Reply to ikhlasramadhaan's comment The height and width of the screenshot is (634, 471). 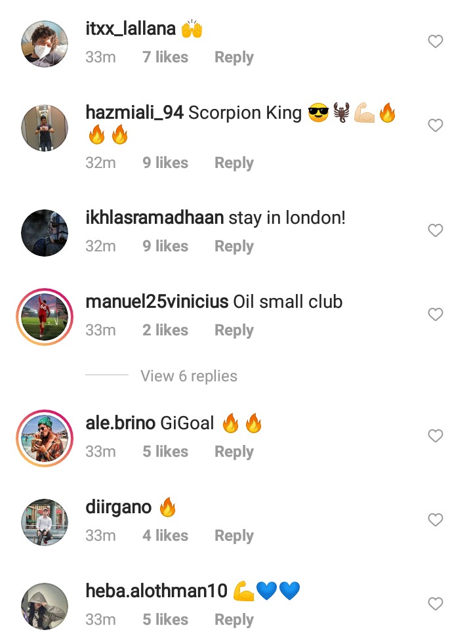234,246
